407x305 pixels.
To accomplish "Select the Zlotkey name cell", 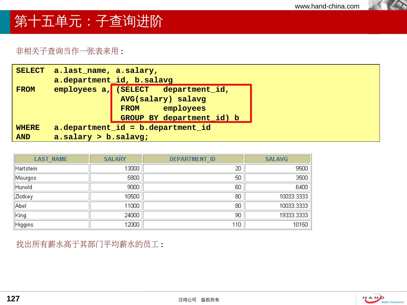I will pyautogui.click(x=51, y=196).
